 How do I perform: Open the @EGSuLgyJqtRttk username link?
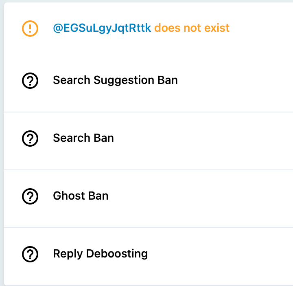coord(102,28)
